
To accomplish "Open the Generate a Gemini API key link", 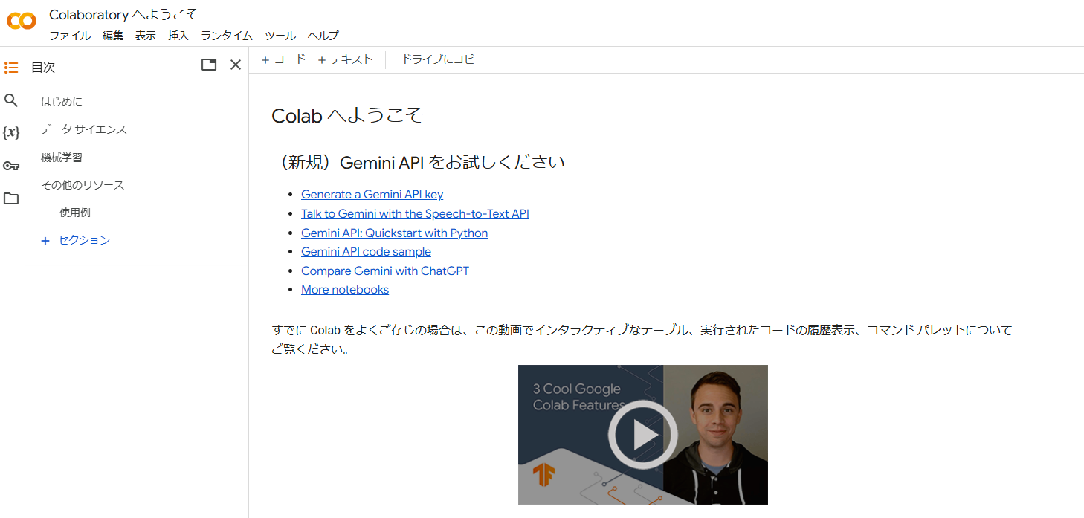I will coord(372,194).
